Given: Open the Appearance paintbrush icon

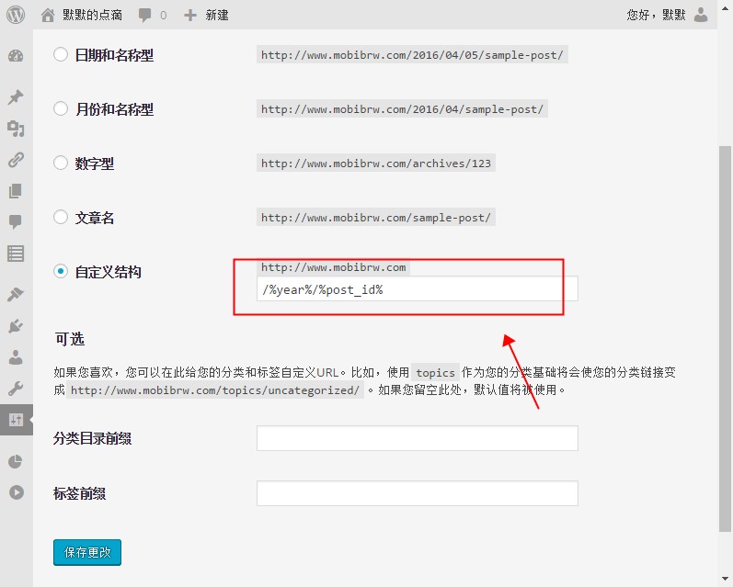Looking at the screenshot, I should tap(16, 295).
